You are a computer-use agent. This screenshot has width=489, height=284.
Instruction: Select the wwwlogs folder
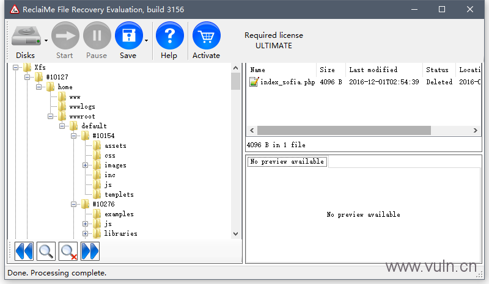tap(83, 107)
